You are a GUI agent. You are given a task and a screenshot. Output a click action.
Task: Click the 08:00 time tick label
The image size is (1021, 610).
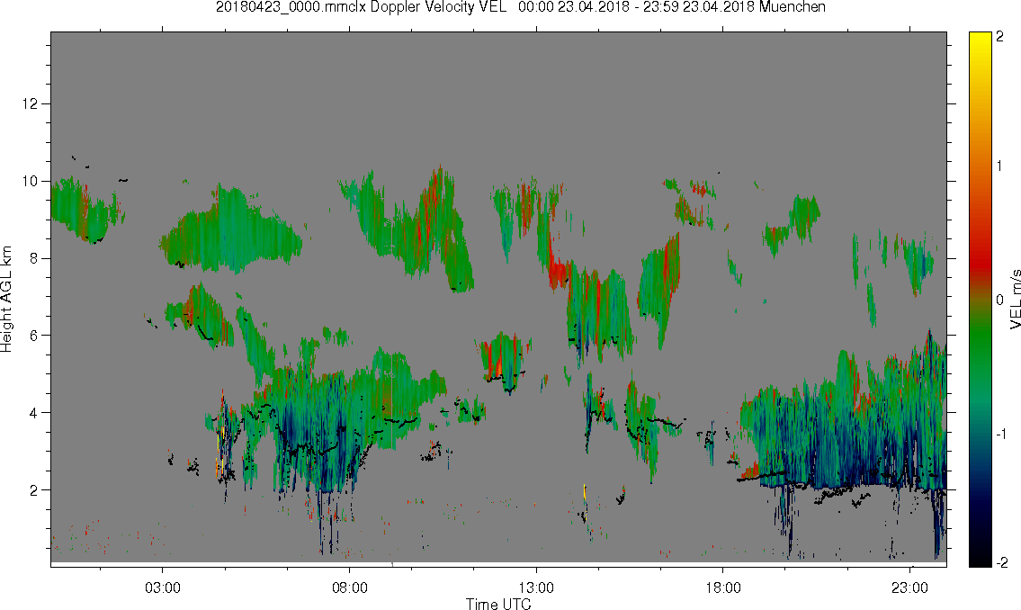[350, 588]
